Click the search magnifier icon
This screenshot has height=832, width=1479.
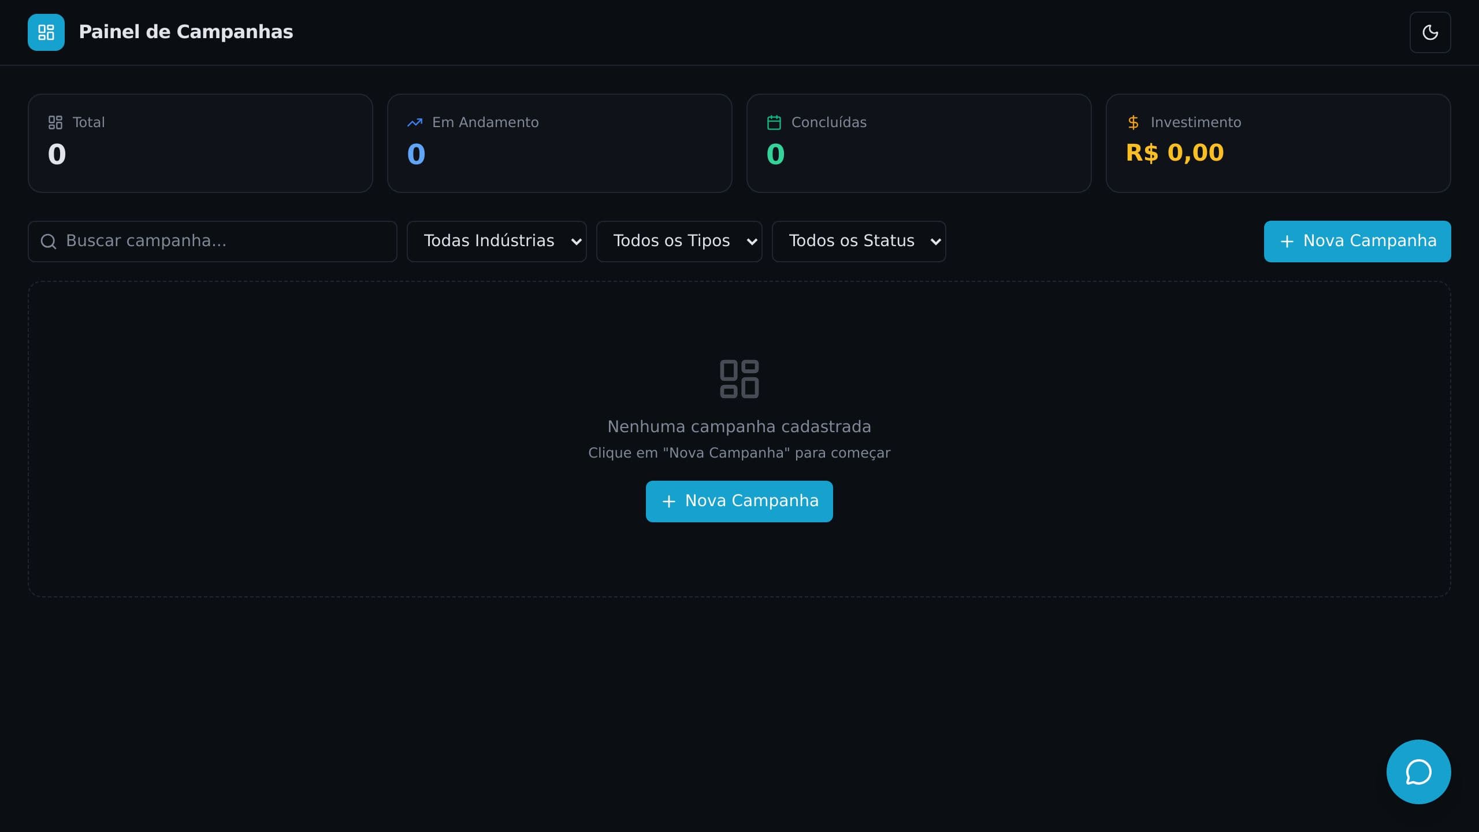coord(49,242)
